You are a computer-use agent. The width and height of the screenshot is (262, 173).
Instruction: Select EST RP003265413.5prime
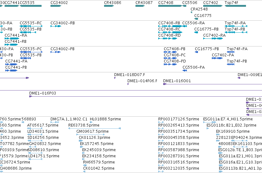(161, 128)
